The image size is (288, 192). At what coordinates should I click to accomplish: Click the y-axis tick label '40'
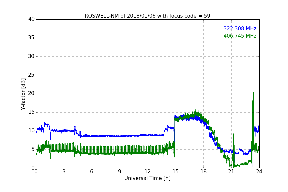31,19
